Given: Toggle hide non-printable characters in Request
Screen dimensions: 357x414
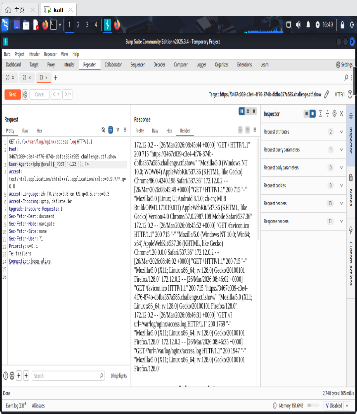Looking at the screenshot, I should (104, 130).
